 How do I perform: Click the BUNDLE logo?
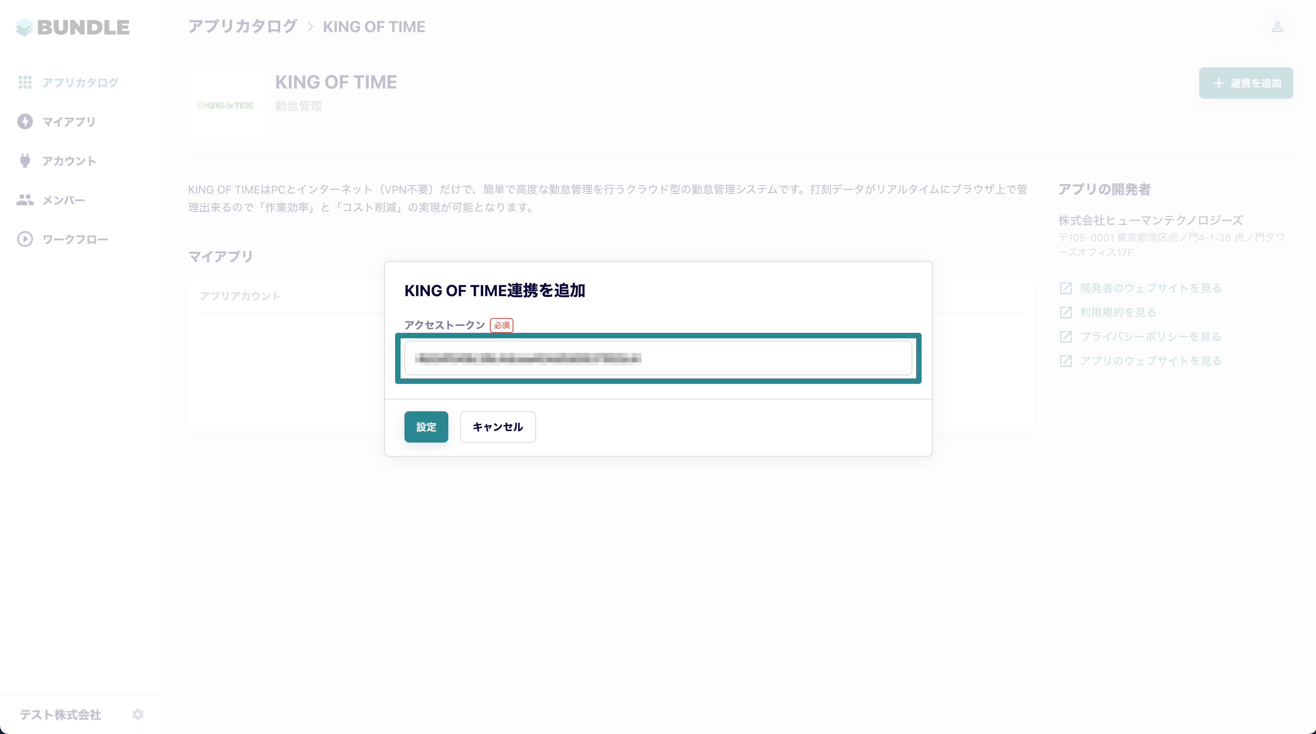(73, 27)
